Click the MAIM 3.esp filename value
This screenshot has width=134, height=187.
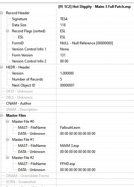pos(69,146)
